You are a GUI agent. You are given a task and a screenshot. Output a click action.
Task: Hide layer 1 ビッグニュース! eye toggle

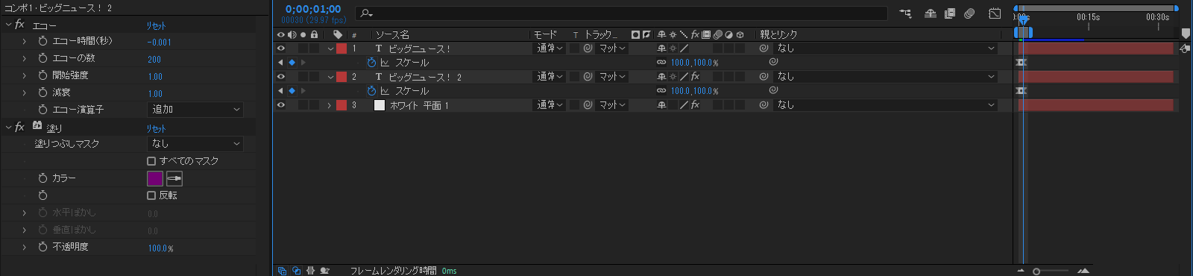(x=281, y=48)
